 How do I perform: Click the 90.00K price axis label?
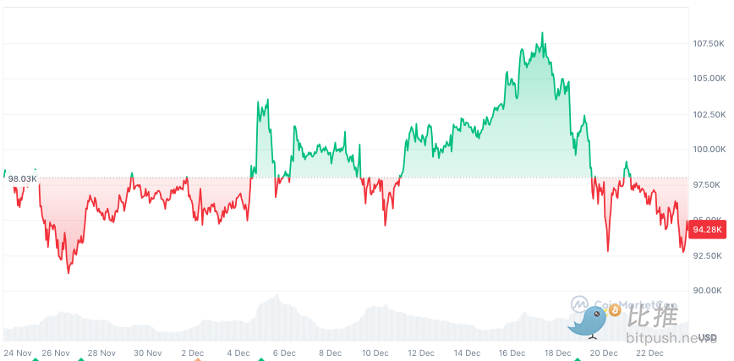click(x=706, y=291)
